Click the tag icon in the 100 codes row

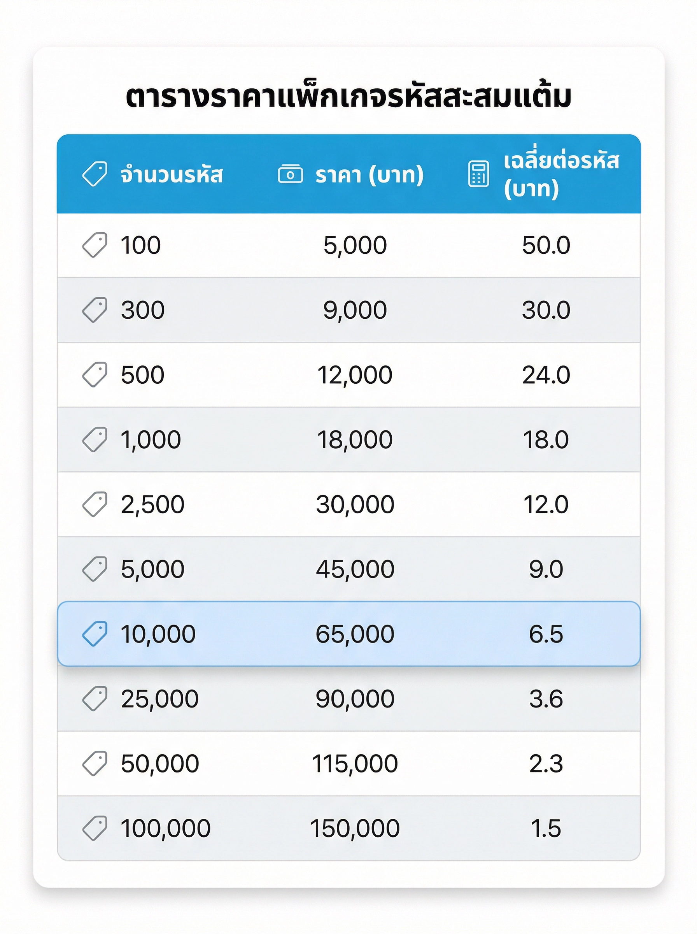(95, 245)
